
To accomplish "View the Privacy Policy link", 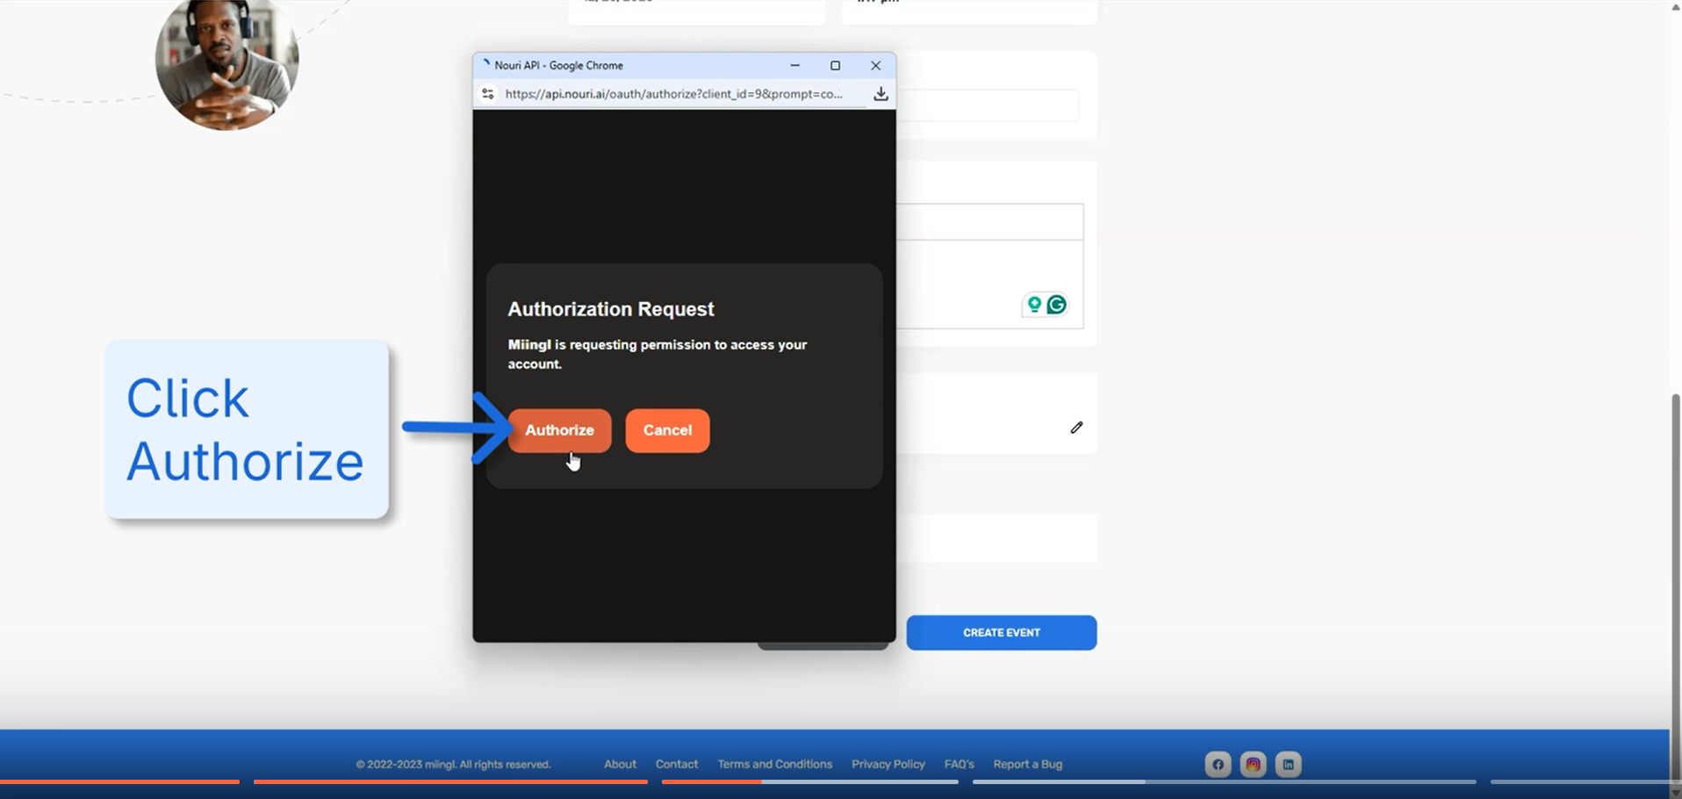I will point(888,765).
